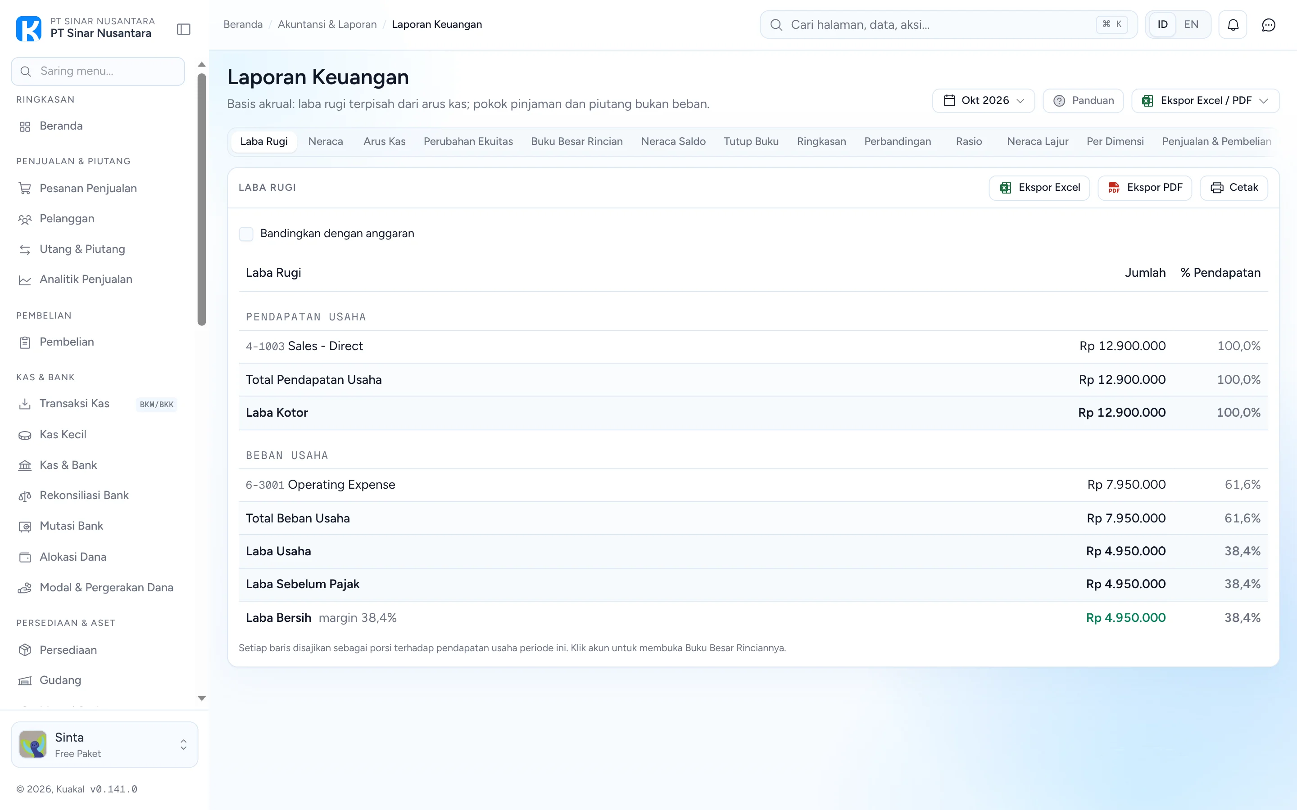Open Analitik Penjualan chart icon
The image size is (1297, 810).
(x=25, y=279)
